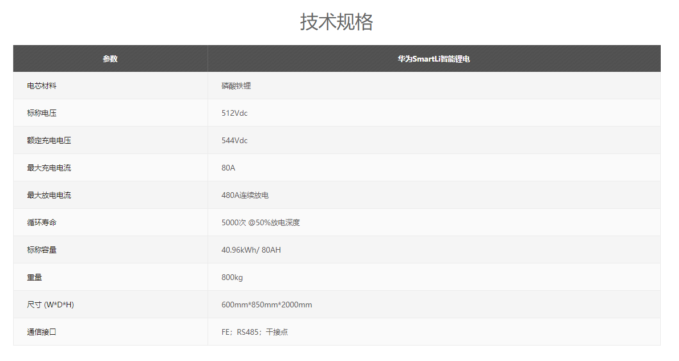679x361 pixels.
Task: Select the FE；RS485；干接点 value
Action: pyautogui.click(x=255, y=332)
